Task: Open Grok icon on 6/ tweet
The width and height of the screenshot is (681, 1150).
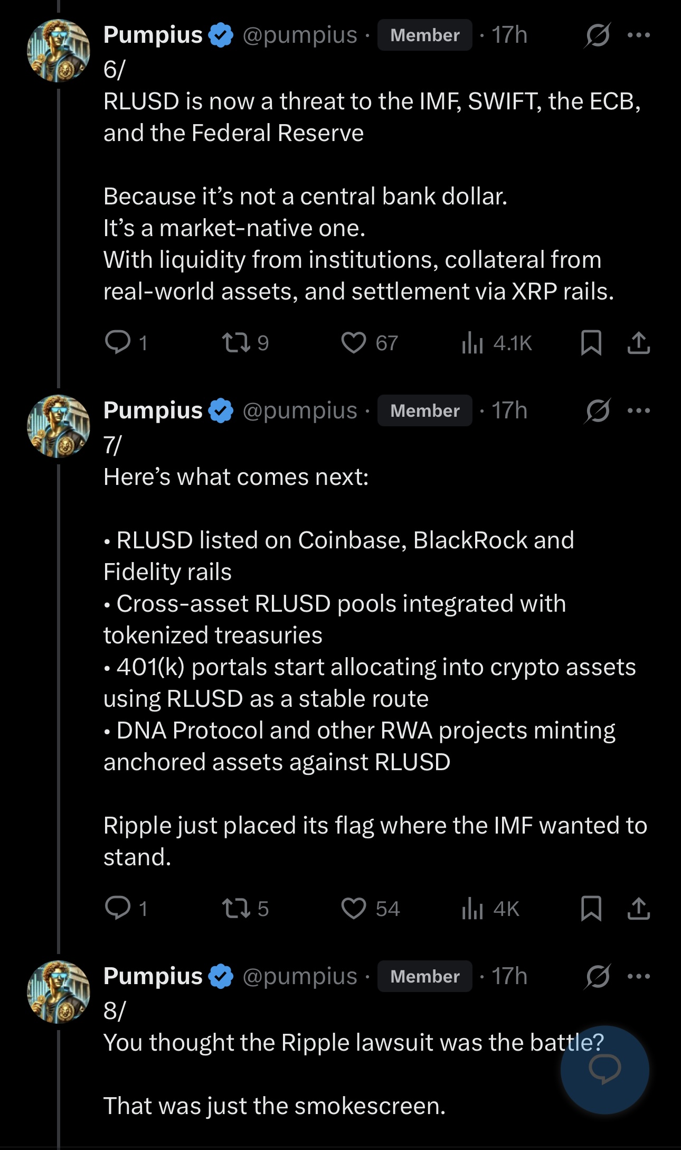Action: pos(598,35)
